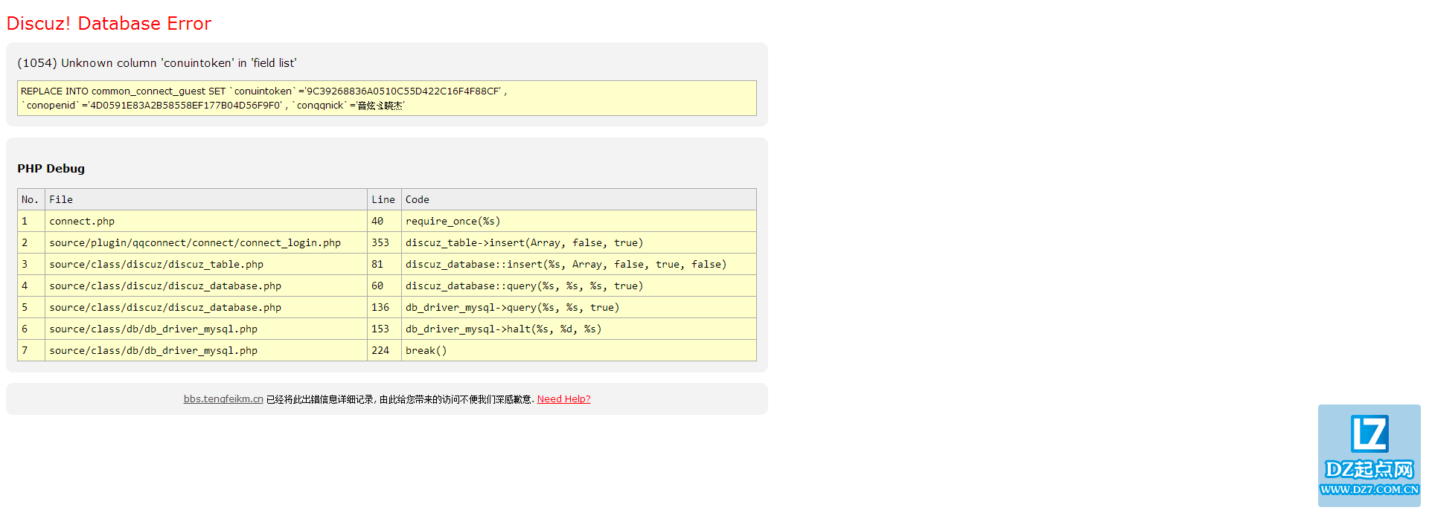The width and height of the screenshot is (1429, 516).
Task: Select the unknown column error message text
Action: [x=157, y=63]
